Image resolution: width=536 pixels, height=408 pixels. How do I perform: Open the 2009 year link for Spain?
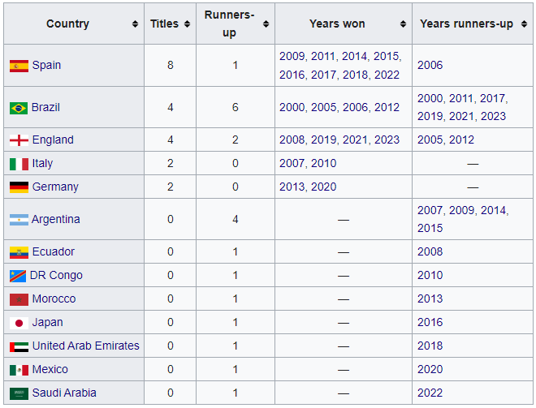point(292,57)
